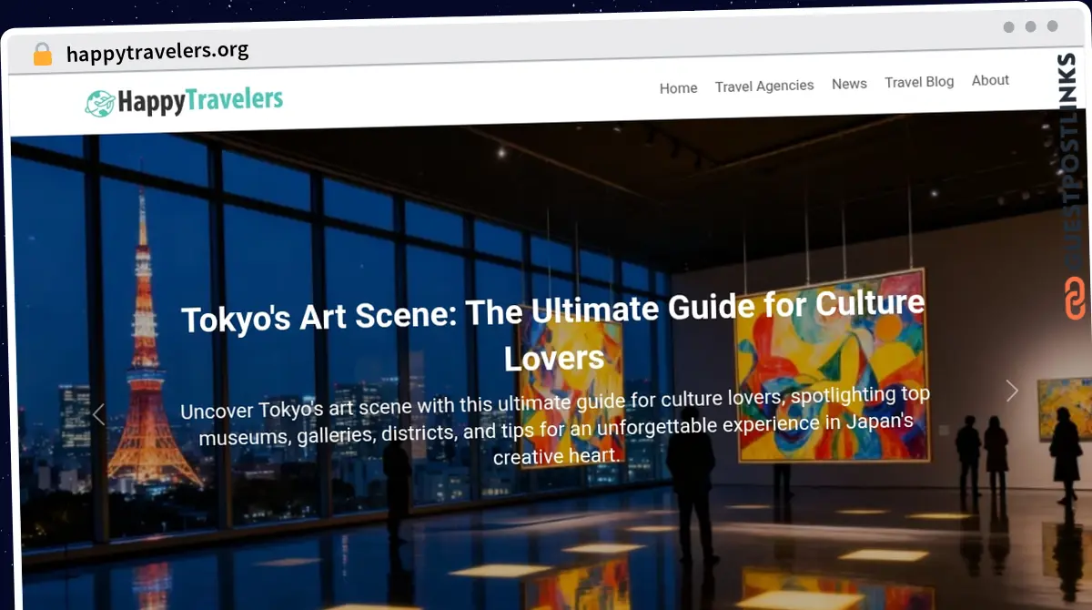Viewport: 1092px width, 610px height.
Task: Go to the previous slide with left arrow
Action: point(98,415)
